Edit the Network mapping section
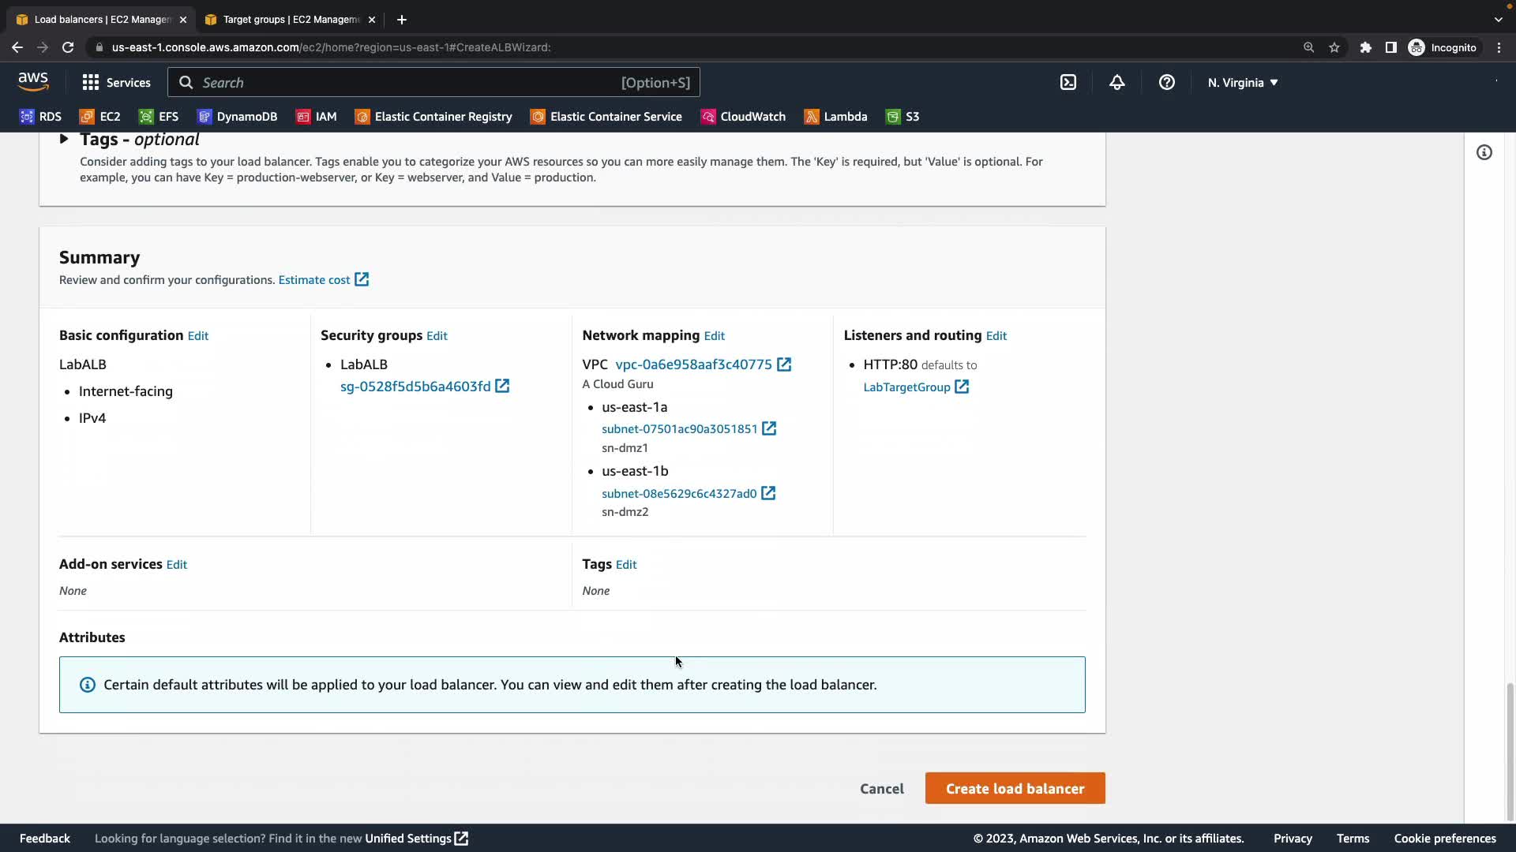This screenshot has width=1516, height=852. [714, 336]
